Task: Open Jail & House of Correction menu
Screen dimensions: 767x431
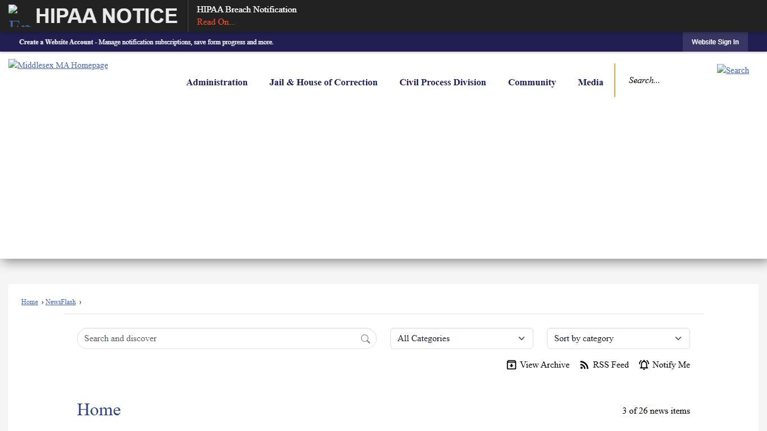Action: 323,82
